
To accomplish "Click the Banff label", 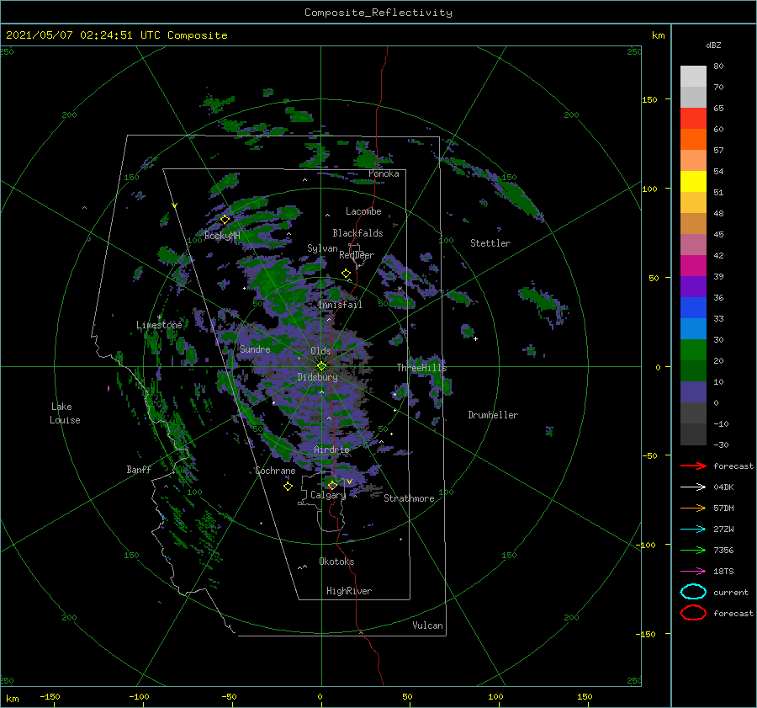I will point(139,469).
